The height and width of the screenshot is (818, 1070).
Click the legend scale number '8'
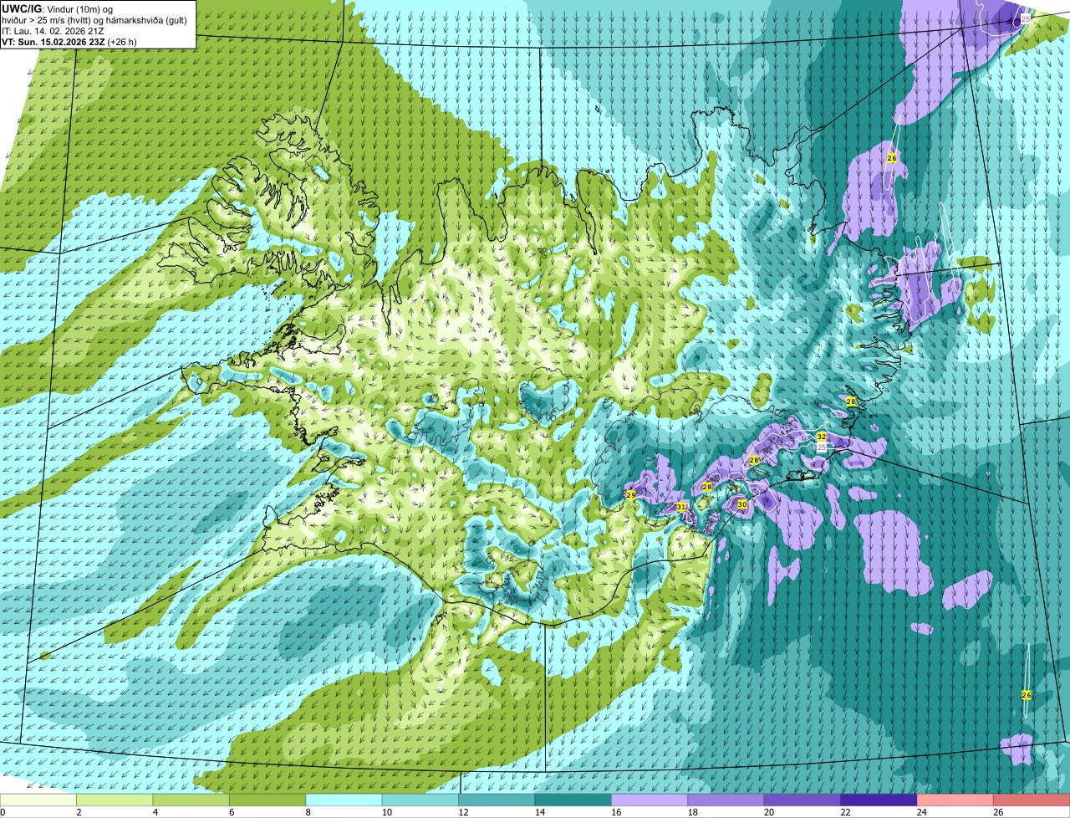308,812
